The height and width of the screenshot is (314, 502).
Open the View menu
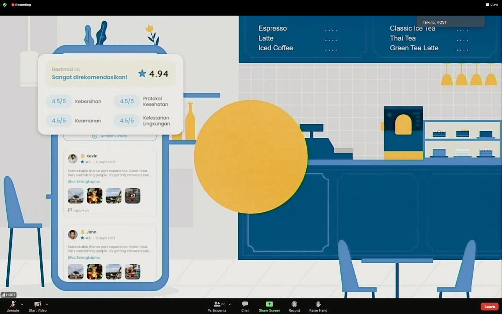491,5
